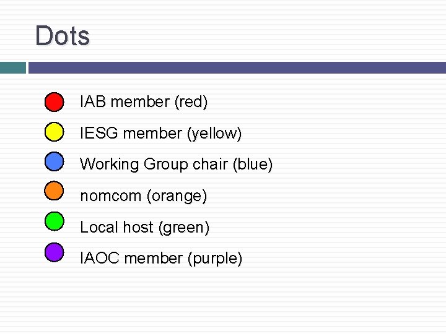Select the word "(green)" in parentheses
Screen dimensions: 446x334
pyautogui.click(x=184, y=228)
